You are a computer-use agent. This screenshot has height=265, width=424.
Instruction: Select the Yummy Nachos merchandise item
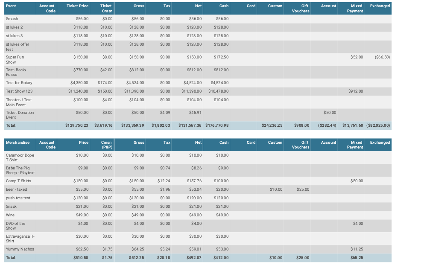coord(20,249)
